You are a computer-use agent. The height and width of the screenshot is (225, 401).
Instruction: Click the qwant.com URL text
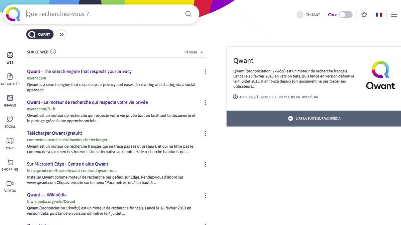tap(36, 78)
